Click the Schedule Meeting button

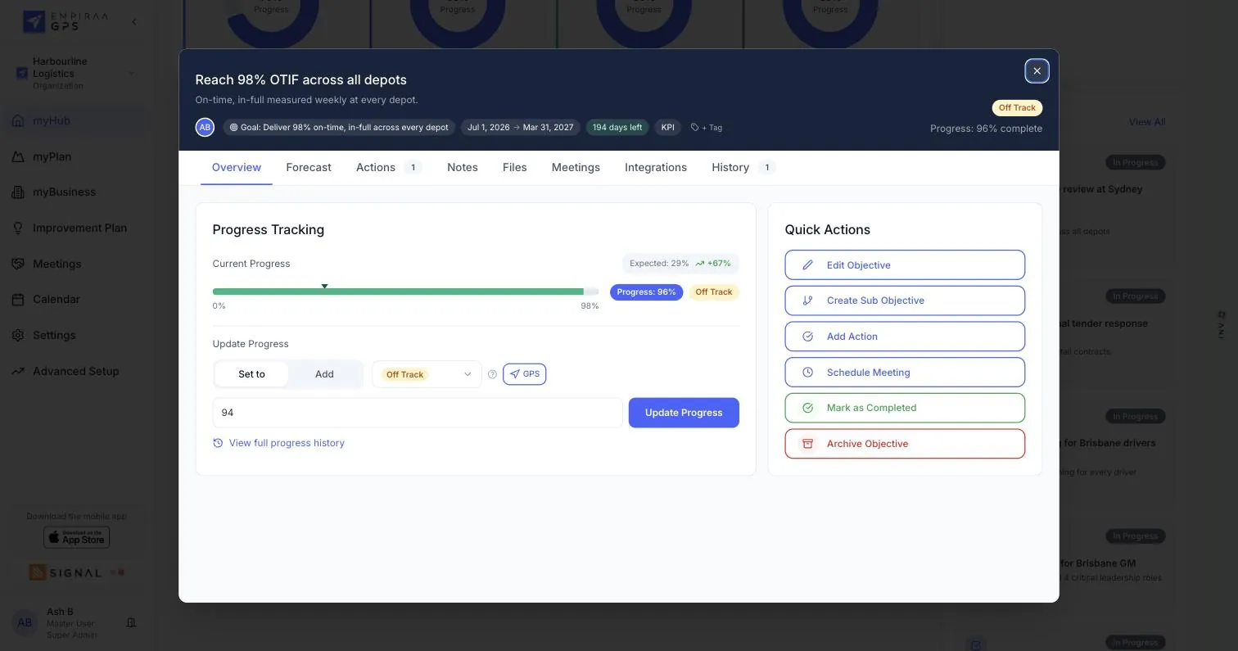point(905,373)
